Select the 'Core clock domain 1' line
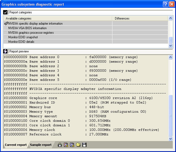 pyautogui.click(x=57, y=125)
